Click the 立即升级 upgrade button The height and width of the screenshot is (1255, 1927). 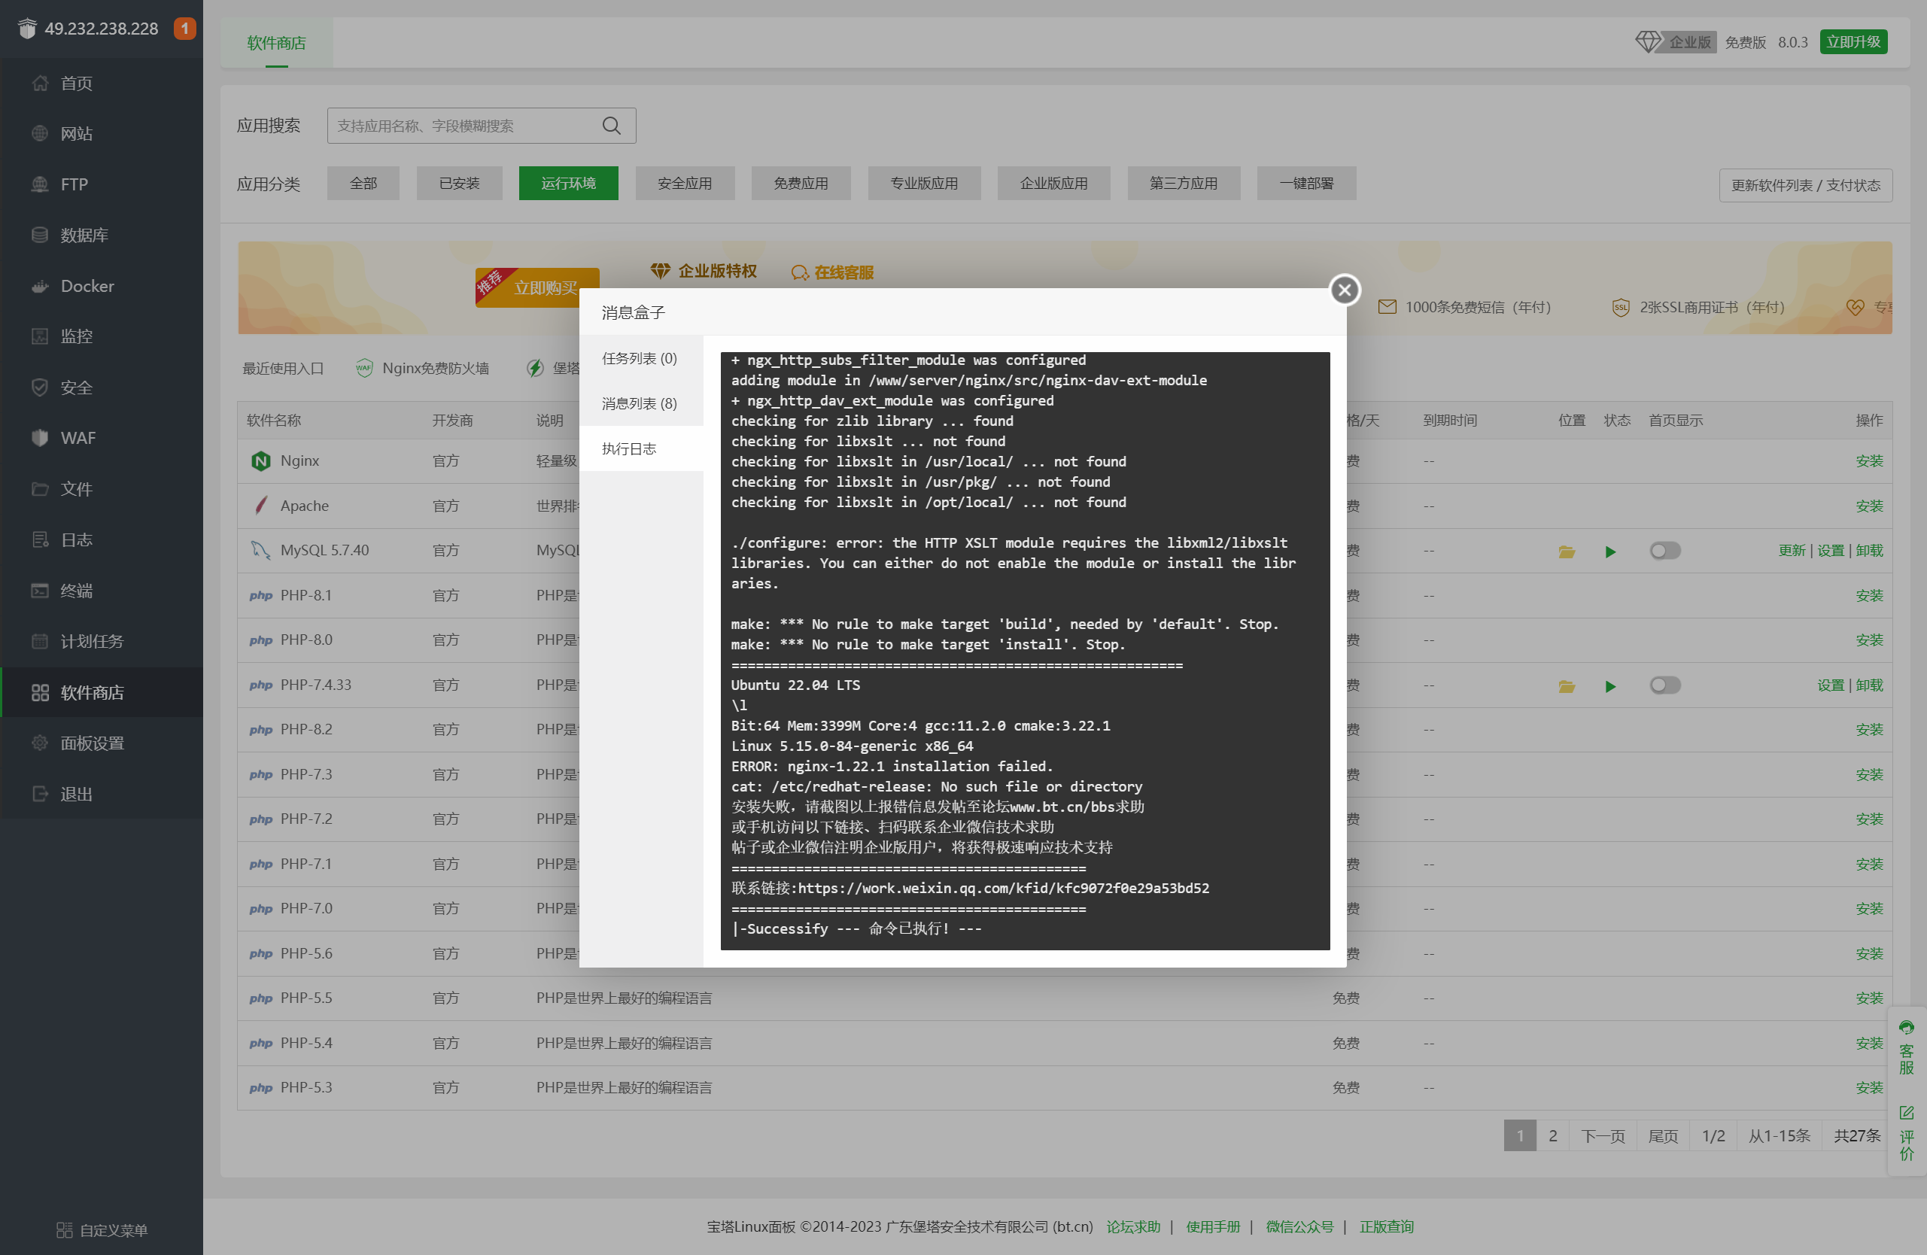[x=1853, y=41]
